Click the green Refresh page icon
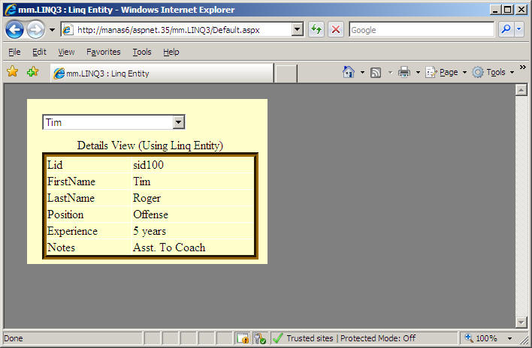Image resolution: width=532 pixels, height=348 pixels. point(316,30)
